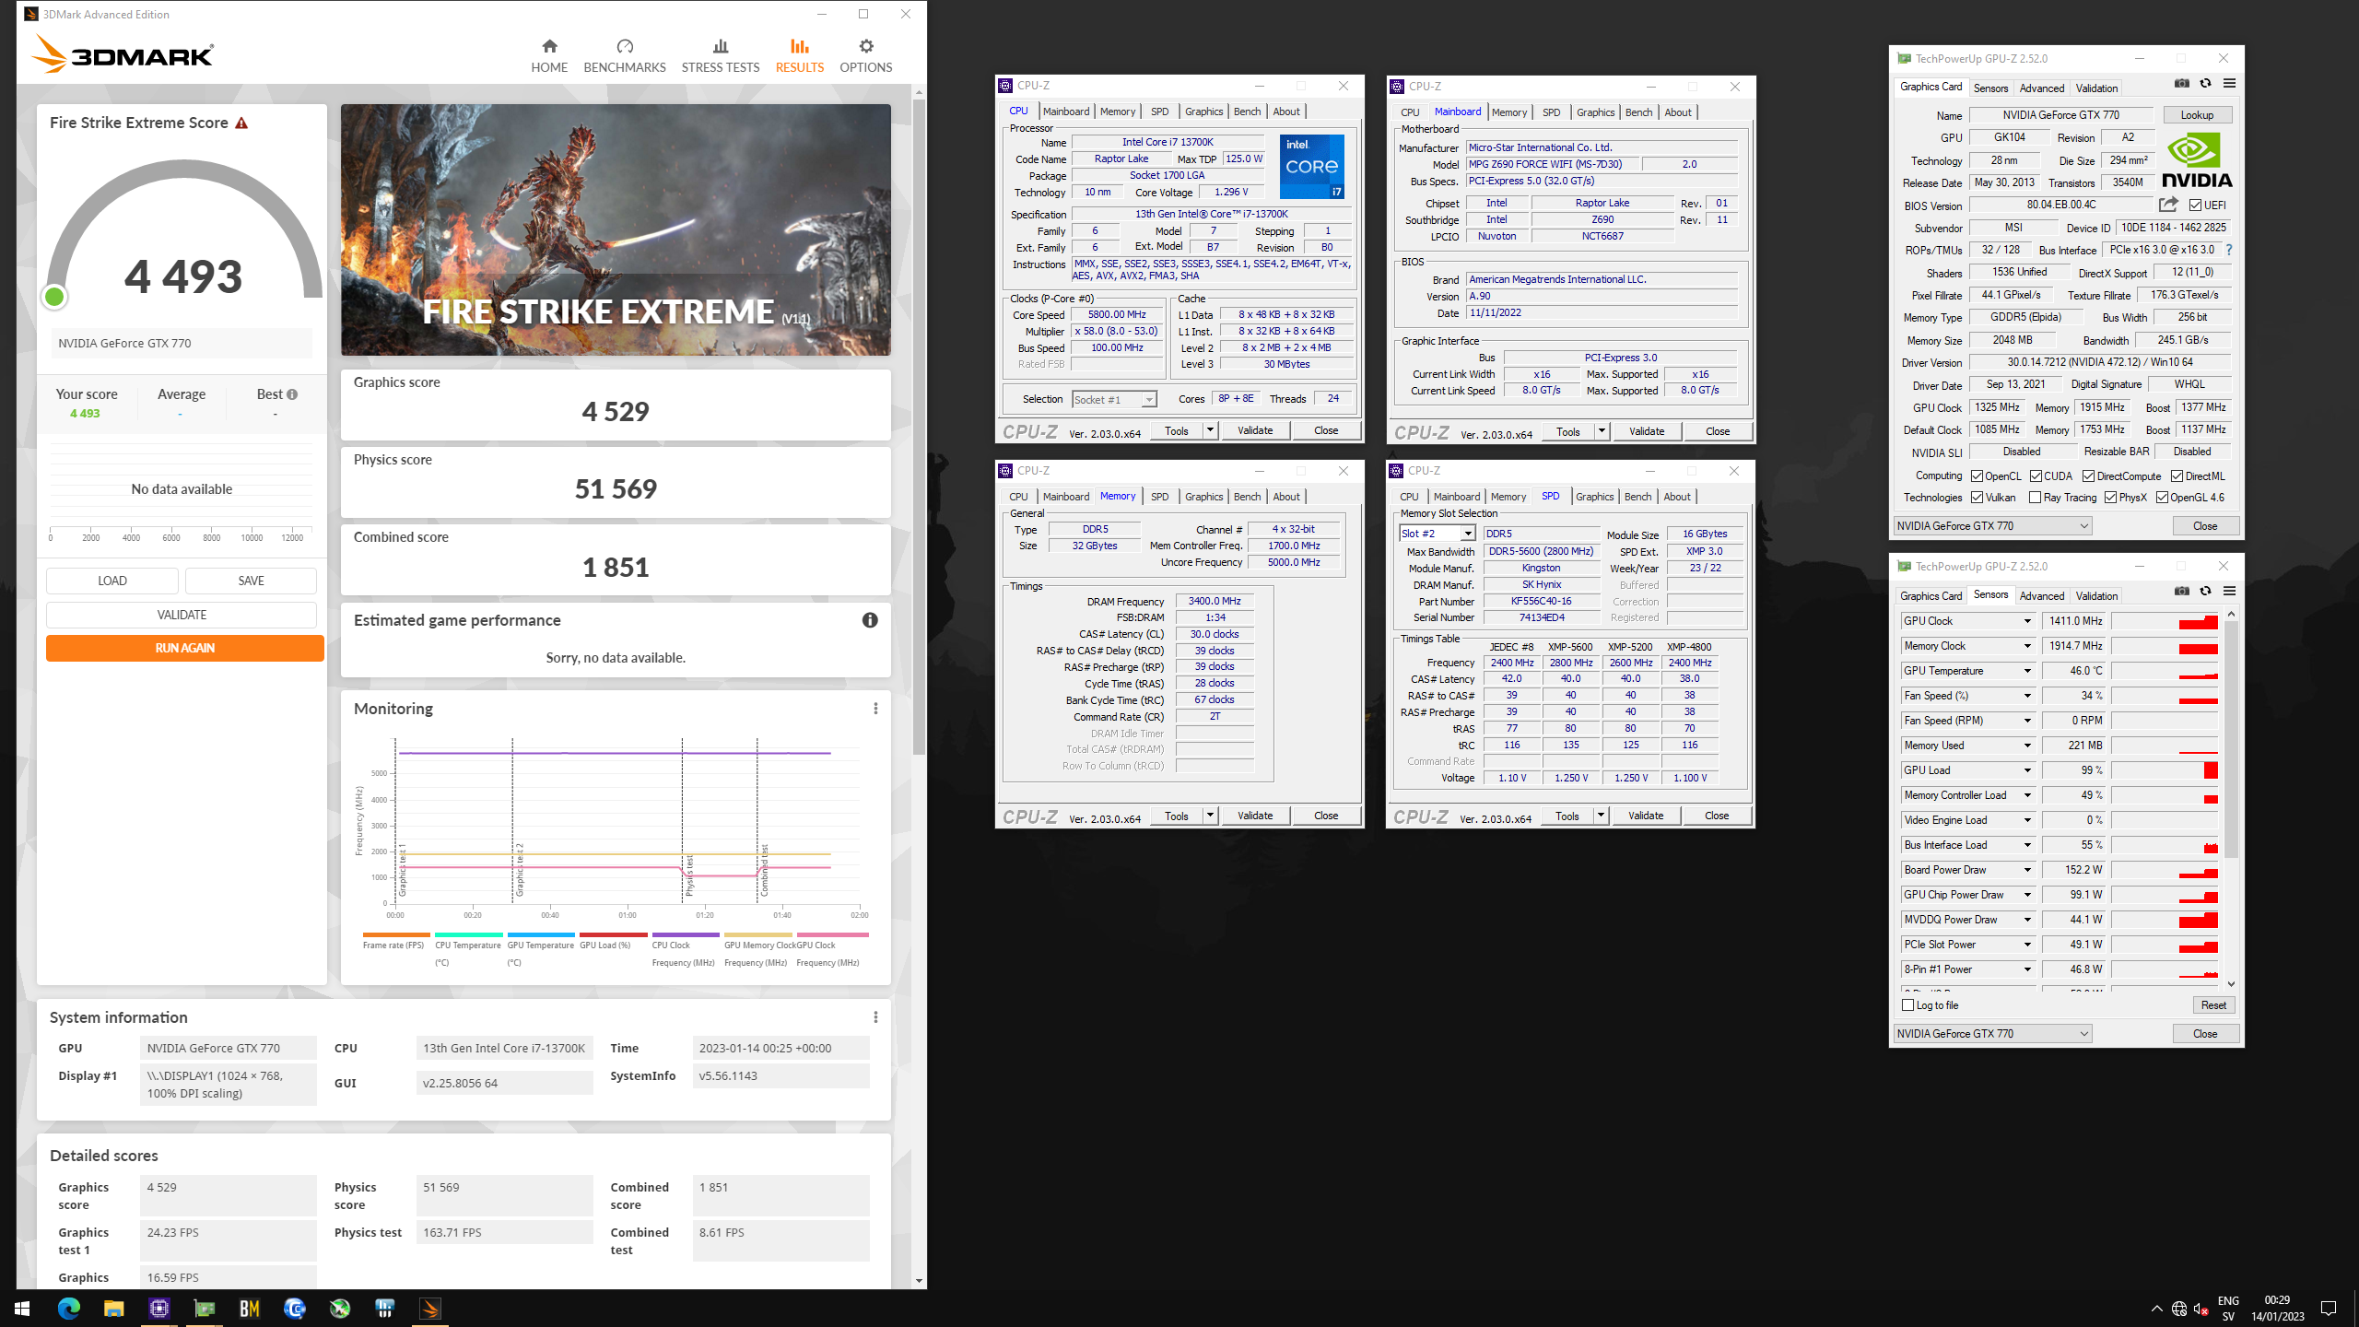Click the Fire Strike Extreme banner image
Image resolution: width=2359 pixels, height=1327 pixels.
[616, 229]
